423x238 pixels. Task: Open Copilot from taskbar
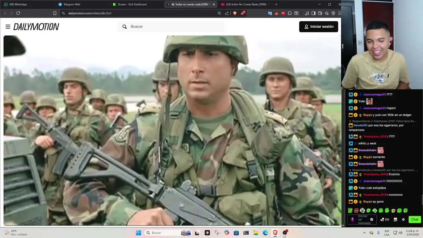[x=226, y=233]
